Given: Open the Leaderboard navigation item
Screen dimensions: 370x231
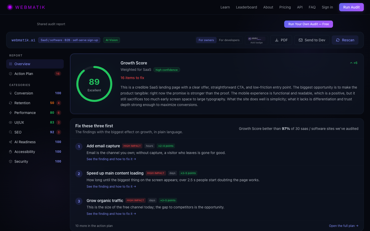Looking at the screenshot, I should tap(246, 7).
